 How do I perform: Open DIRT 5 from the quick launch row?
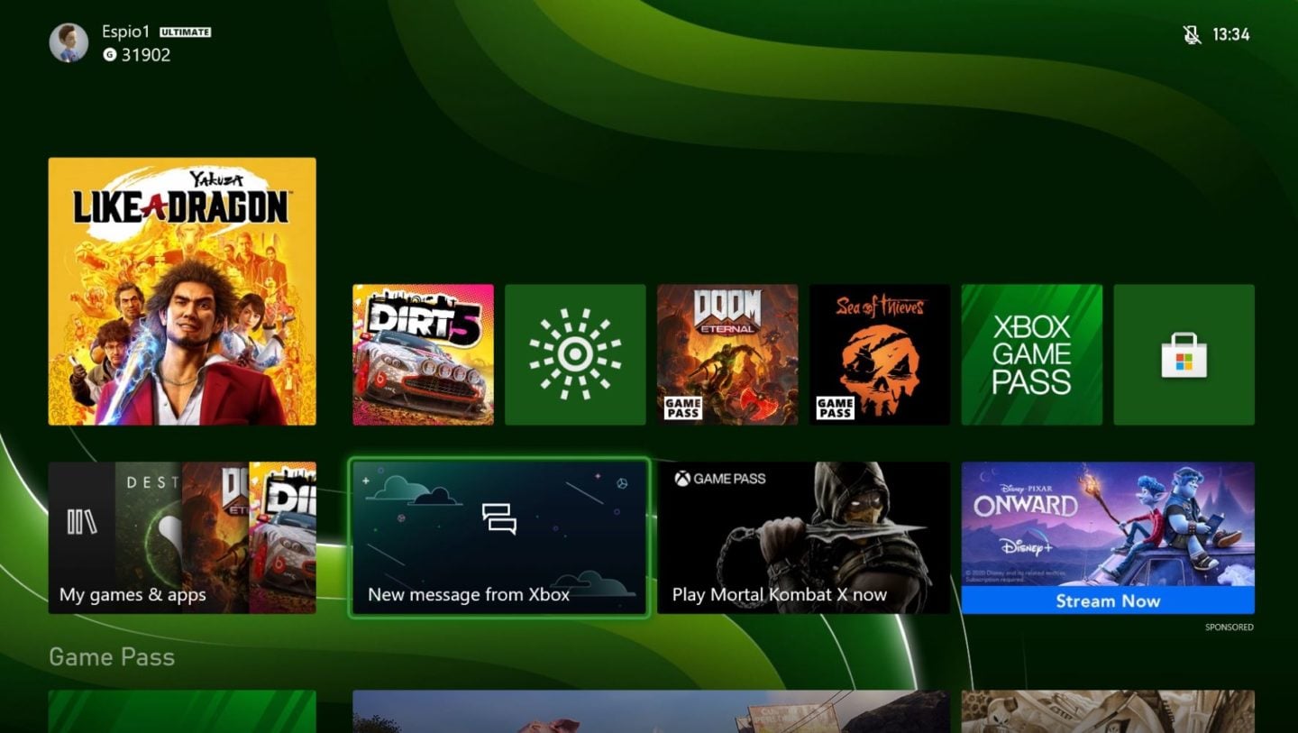[x=423, y=353]
